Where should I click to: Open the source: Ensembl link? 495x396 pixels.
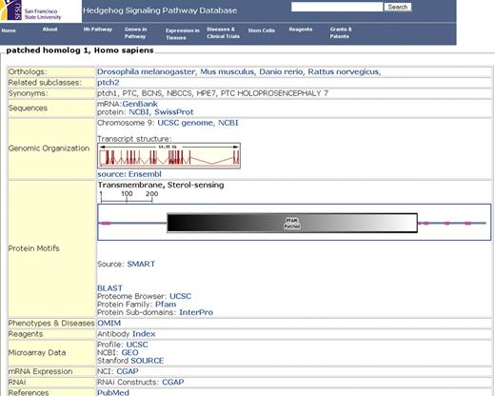coord(129,174)
